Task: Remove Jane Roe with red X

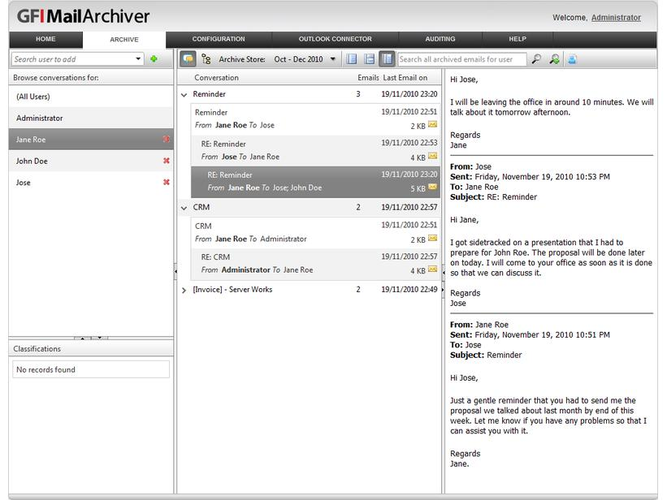Action: 167,139
